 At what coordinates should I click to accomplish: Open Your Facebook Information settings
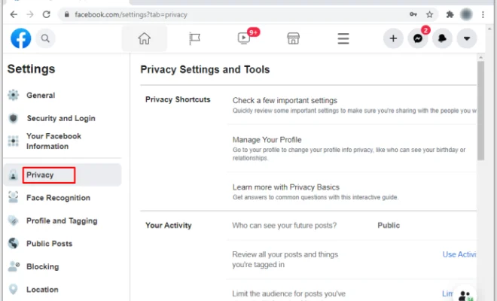coord(54,141)
